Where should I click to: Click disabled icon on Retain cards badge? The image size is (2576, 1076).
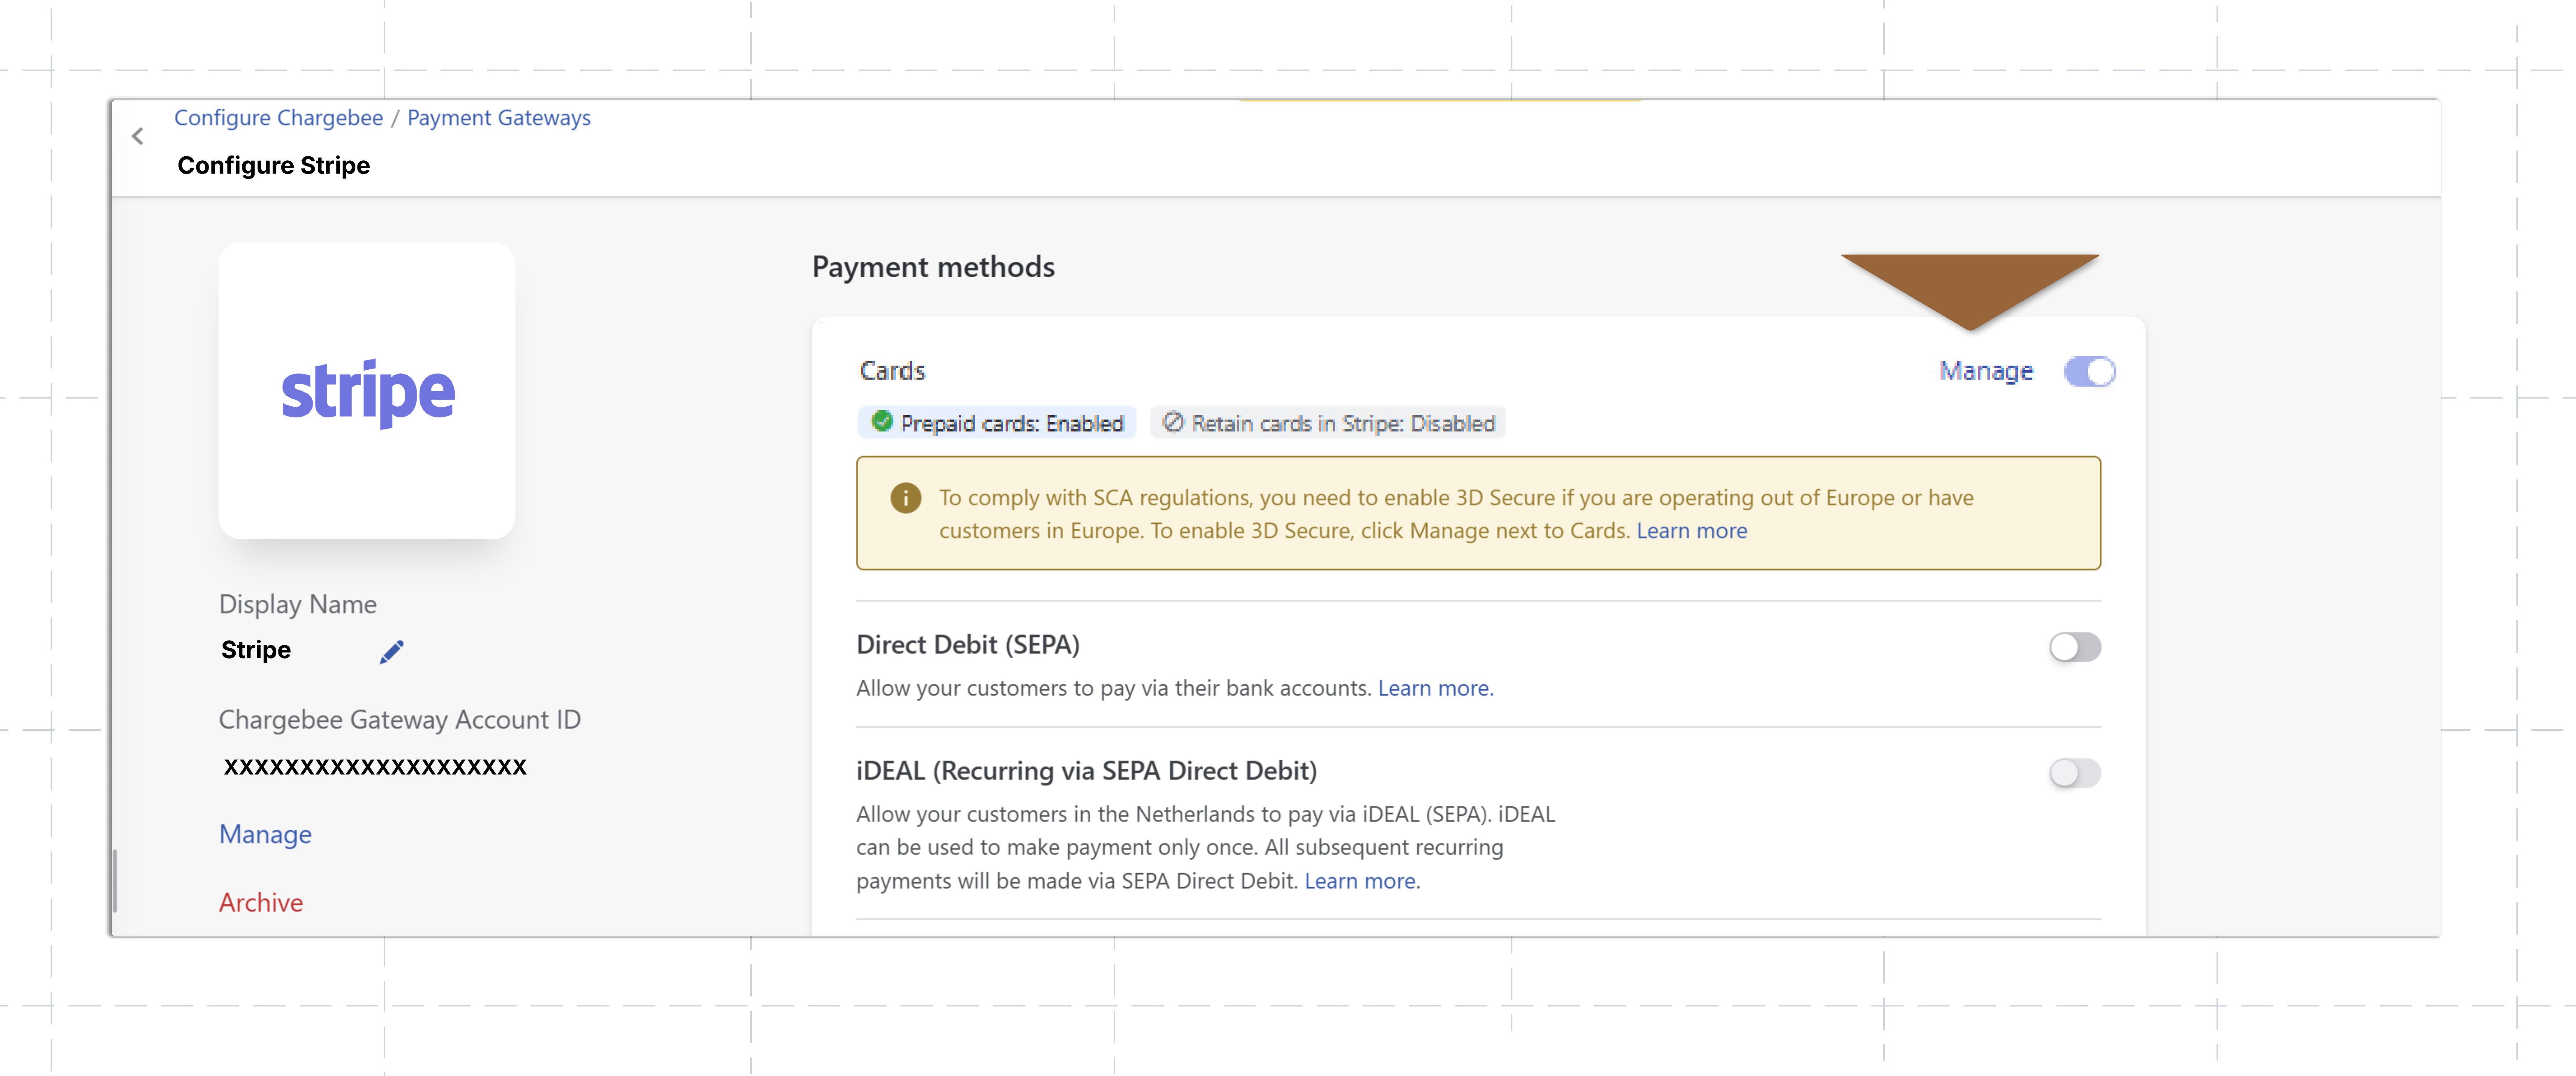pyautogui.click(x=1173, y=422)
